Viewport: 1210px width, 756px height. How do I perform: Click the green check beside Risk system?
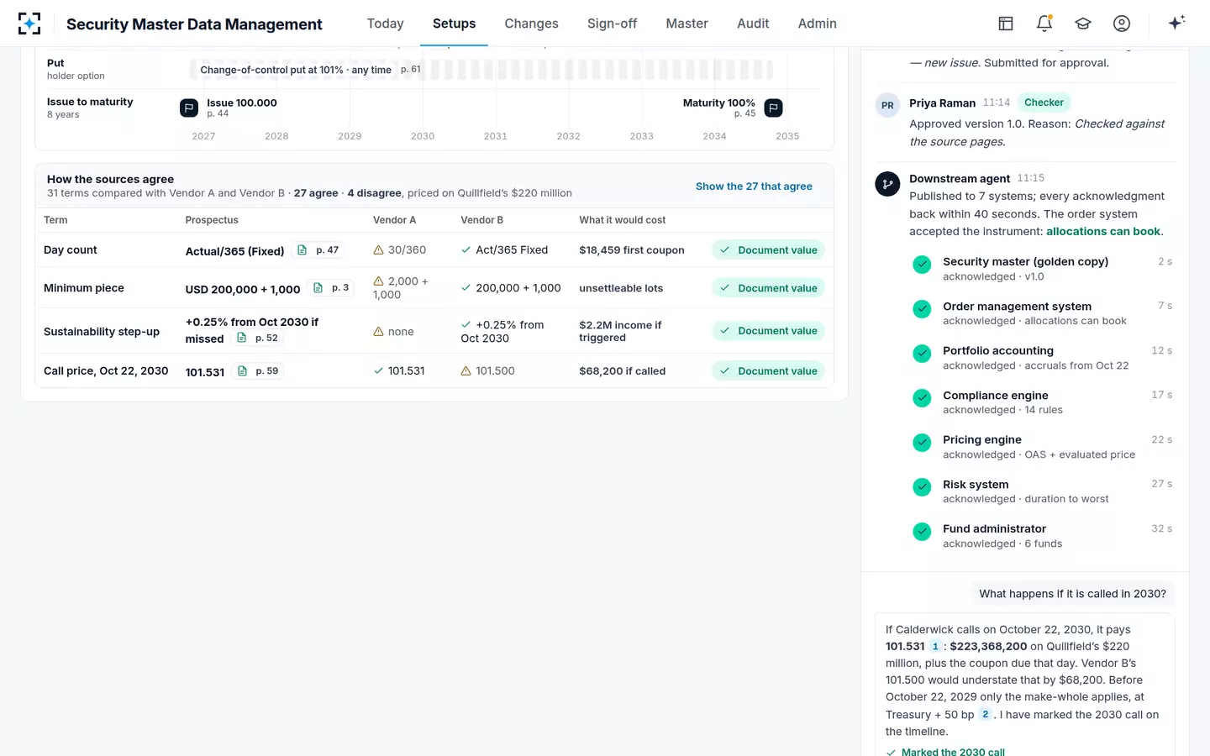(922, 487)
